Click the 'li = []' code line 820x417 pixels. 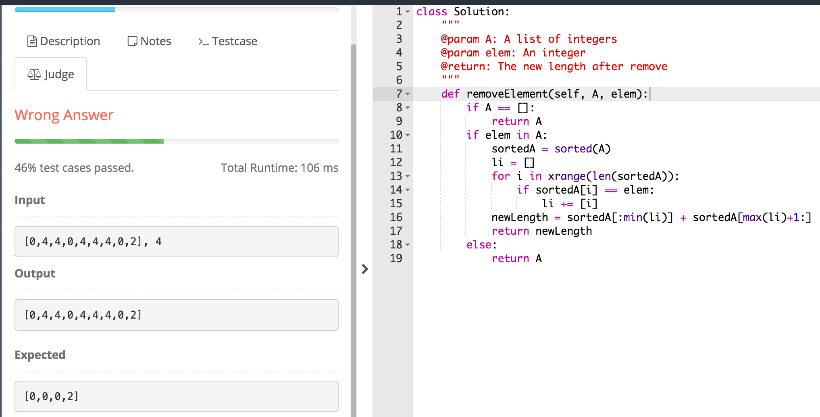pos(513,163)
